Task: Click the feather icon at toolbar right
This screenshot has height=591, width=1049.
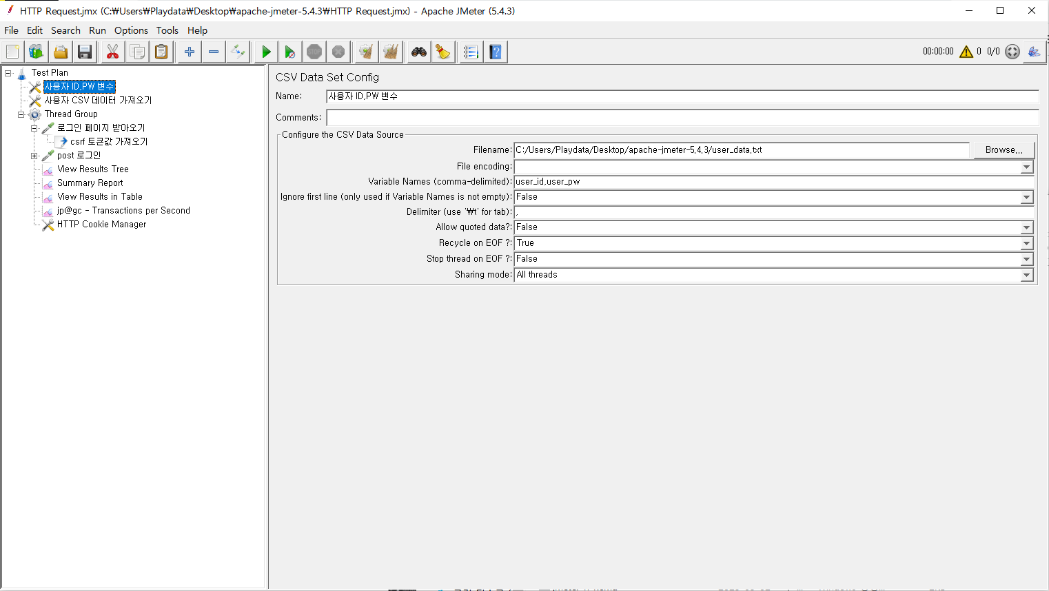Action: 1035,52
